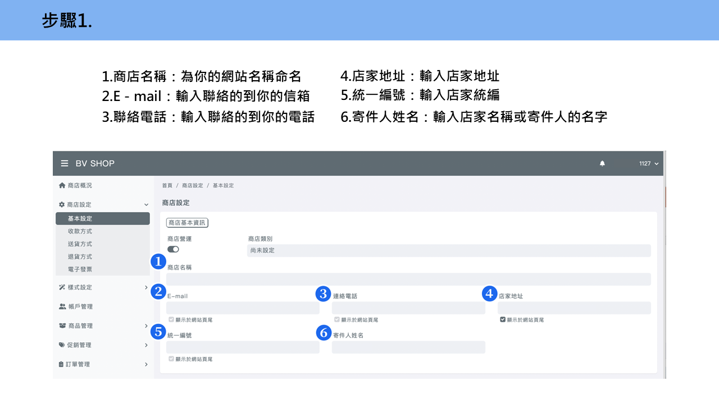Click the 商店名稱 input field
This screenshot has width=719, height=404.
(x=408, y=279)
